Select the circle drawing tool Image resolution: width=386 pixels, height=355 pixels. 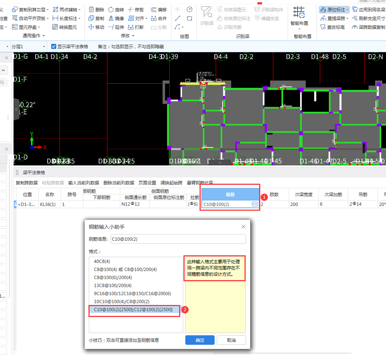tap(189, 9)
